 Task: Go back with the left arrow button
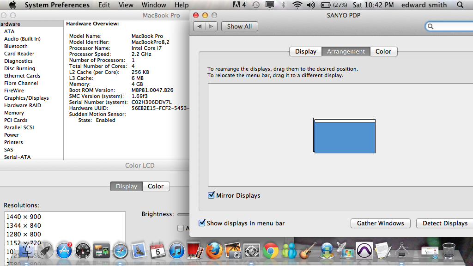click(x=200, y=26)
